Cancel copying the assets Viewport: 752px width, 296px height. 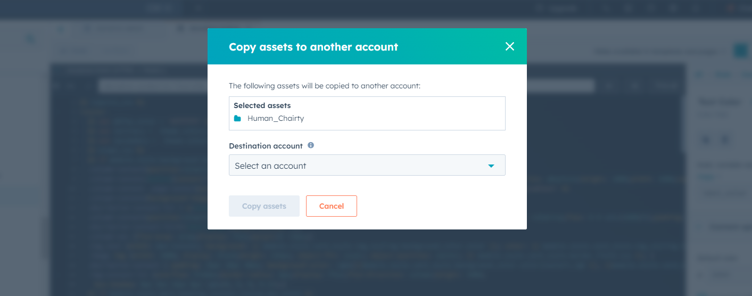pos(332,206)
